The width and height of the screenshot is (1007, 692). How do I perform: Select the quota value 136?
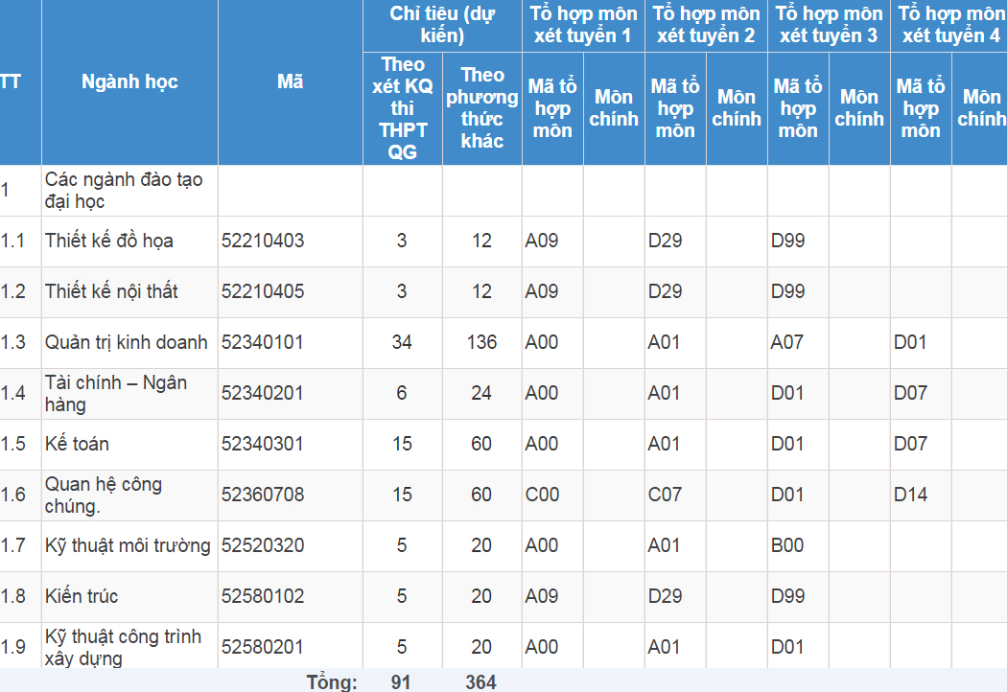coord(481,342)
